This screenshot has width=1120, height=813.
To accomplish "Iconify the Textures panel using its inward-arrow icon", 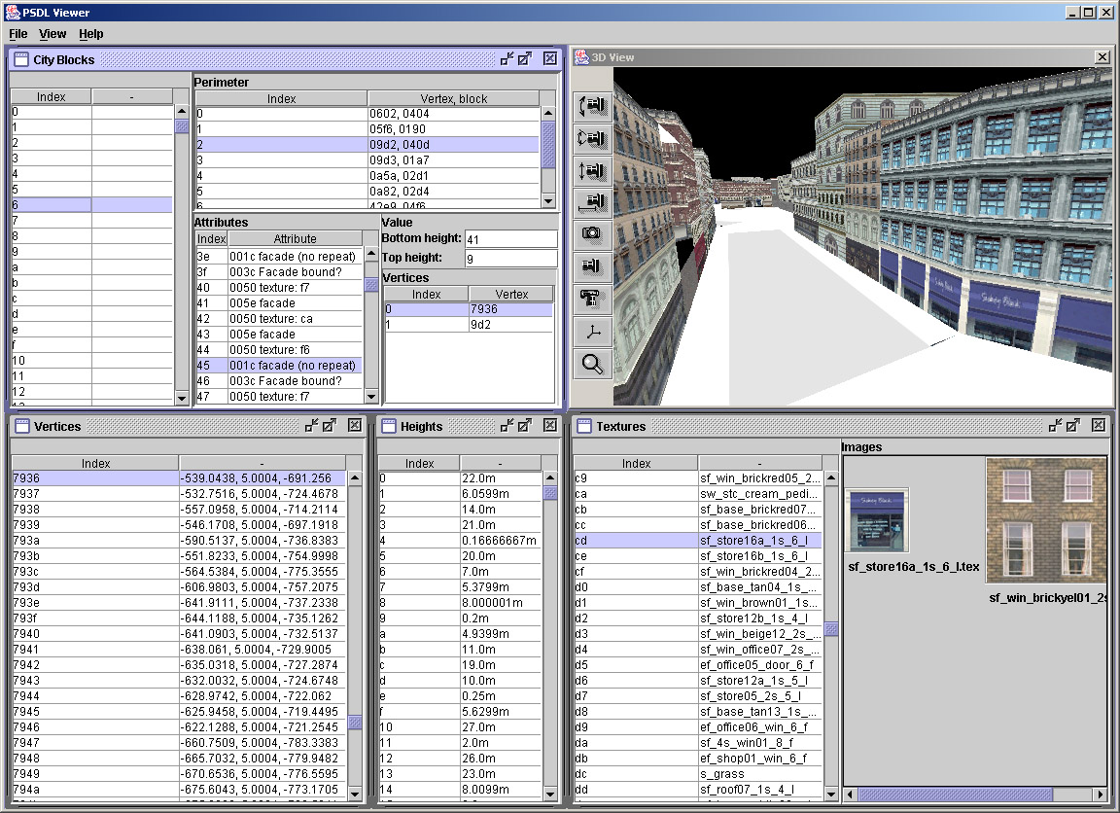I will [1056, 426].
